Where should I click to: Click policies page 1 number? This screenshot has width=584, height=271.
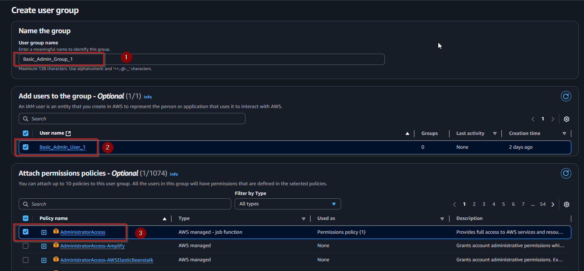point(464,204)
